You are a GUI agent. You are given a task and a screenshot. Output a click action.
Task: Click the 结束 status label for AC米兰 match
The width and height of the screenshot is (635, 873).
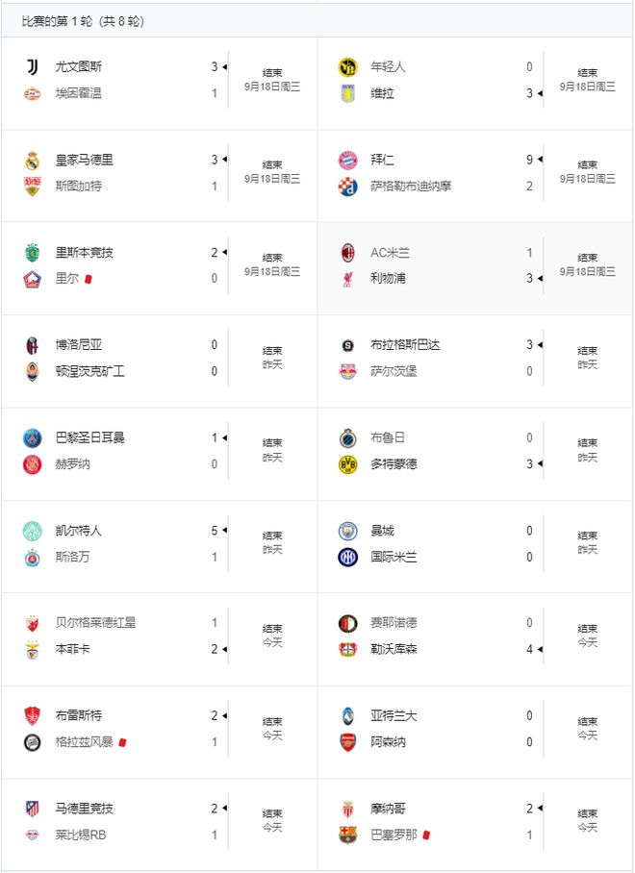click(x=588, y=258)
